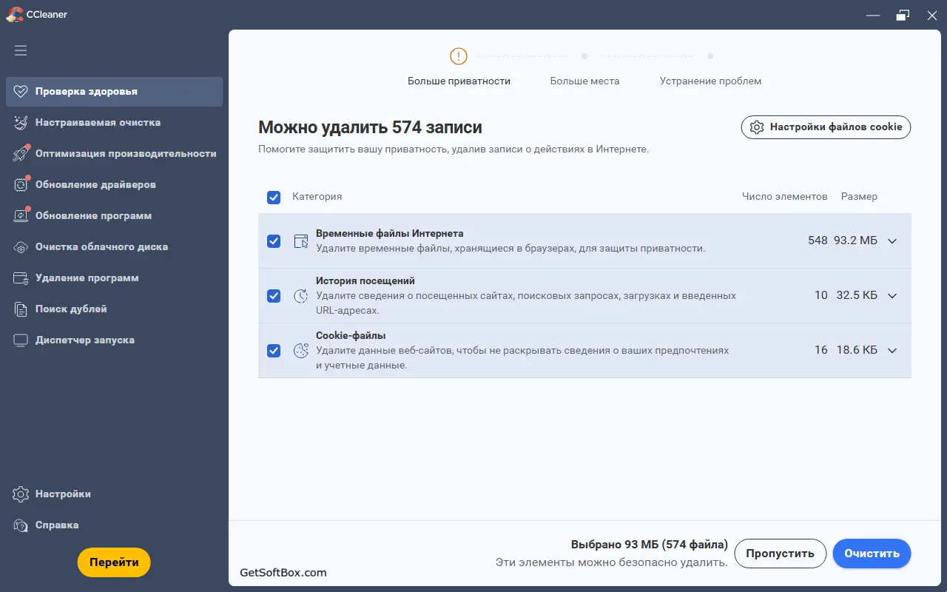The width and height of the screenshot is (947, 592).
Task: Expand the Временные файлы Интернета row chevron
Action: tap(892, 241)
